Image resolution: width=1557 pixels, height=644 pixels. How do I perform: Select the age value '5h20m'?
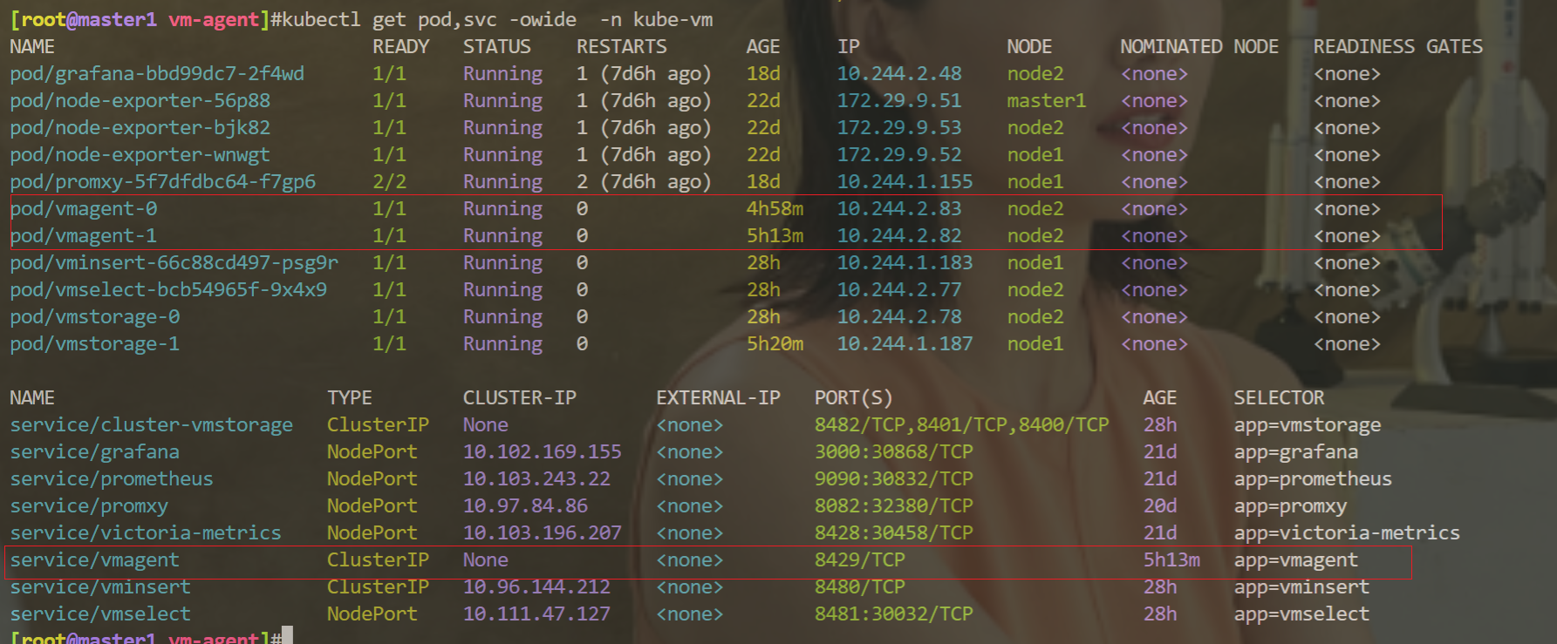pos(775,344)
